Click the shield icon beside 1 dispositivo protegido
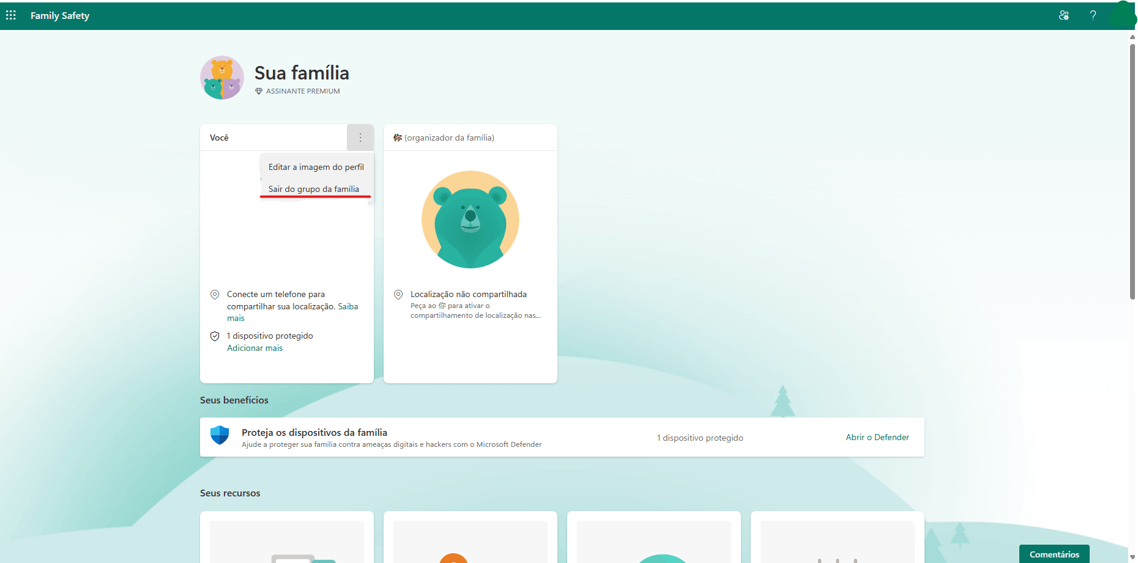The height and width of the screenshot is (563, 1138). [x=215, y=336]
